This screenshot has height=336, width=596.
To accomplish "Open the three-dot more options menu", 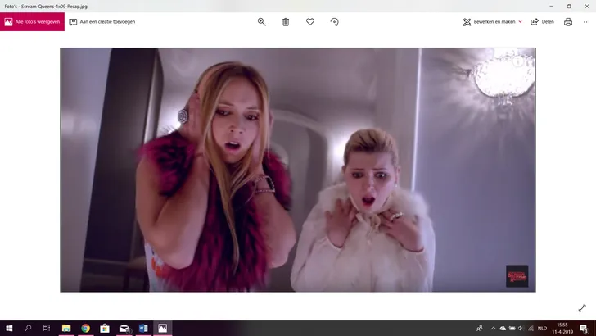I will coord(586,22).
